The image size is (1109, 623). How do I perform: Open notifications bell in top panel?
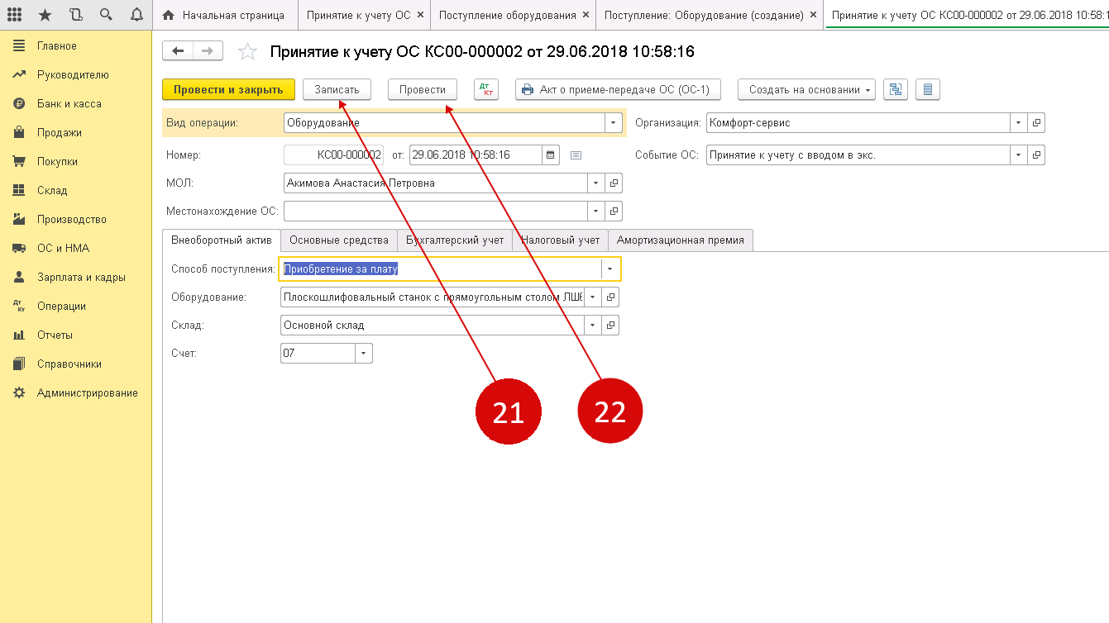[x=136, y=15]
